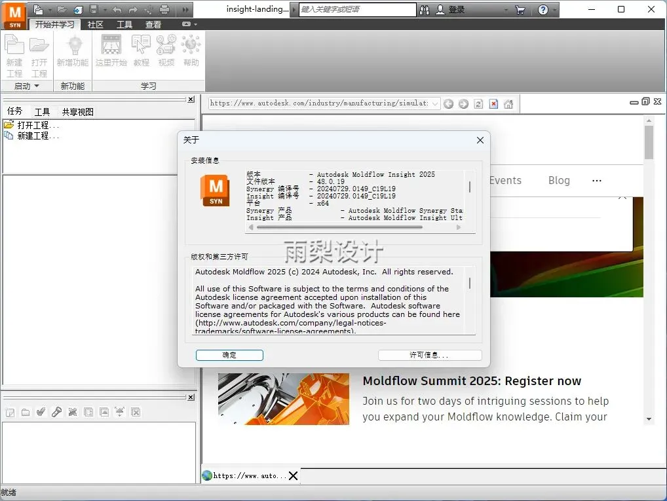
Task: Click the webpage ellipsis more menu
Action: [597, 181]
